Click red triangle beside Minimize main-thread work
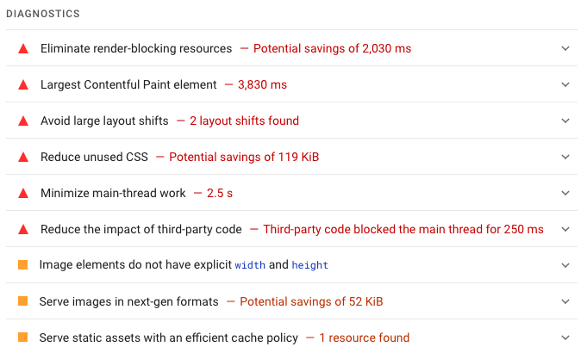Viewport: 587px width, 353px height. click(23, 194)
